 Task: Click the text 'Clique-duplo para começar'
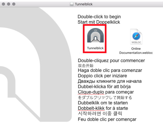(106, 92)
